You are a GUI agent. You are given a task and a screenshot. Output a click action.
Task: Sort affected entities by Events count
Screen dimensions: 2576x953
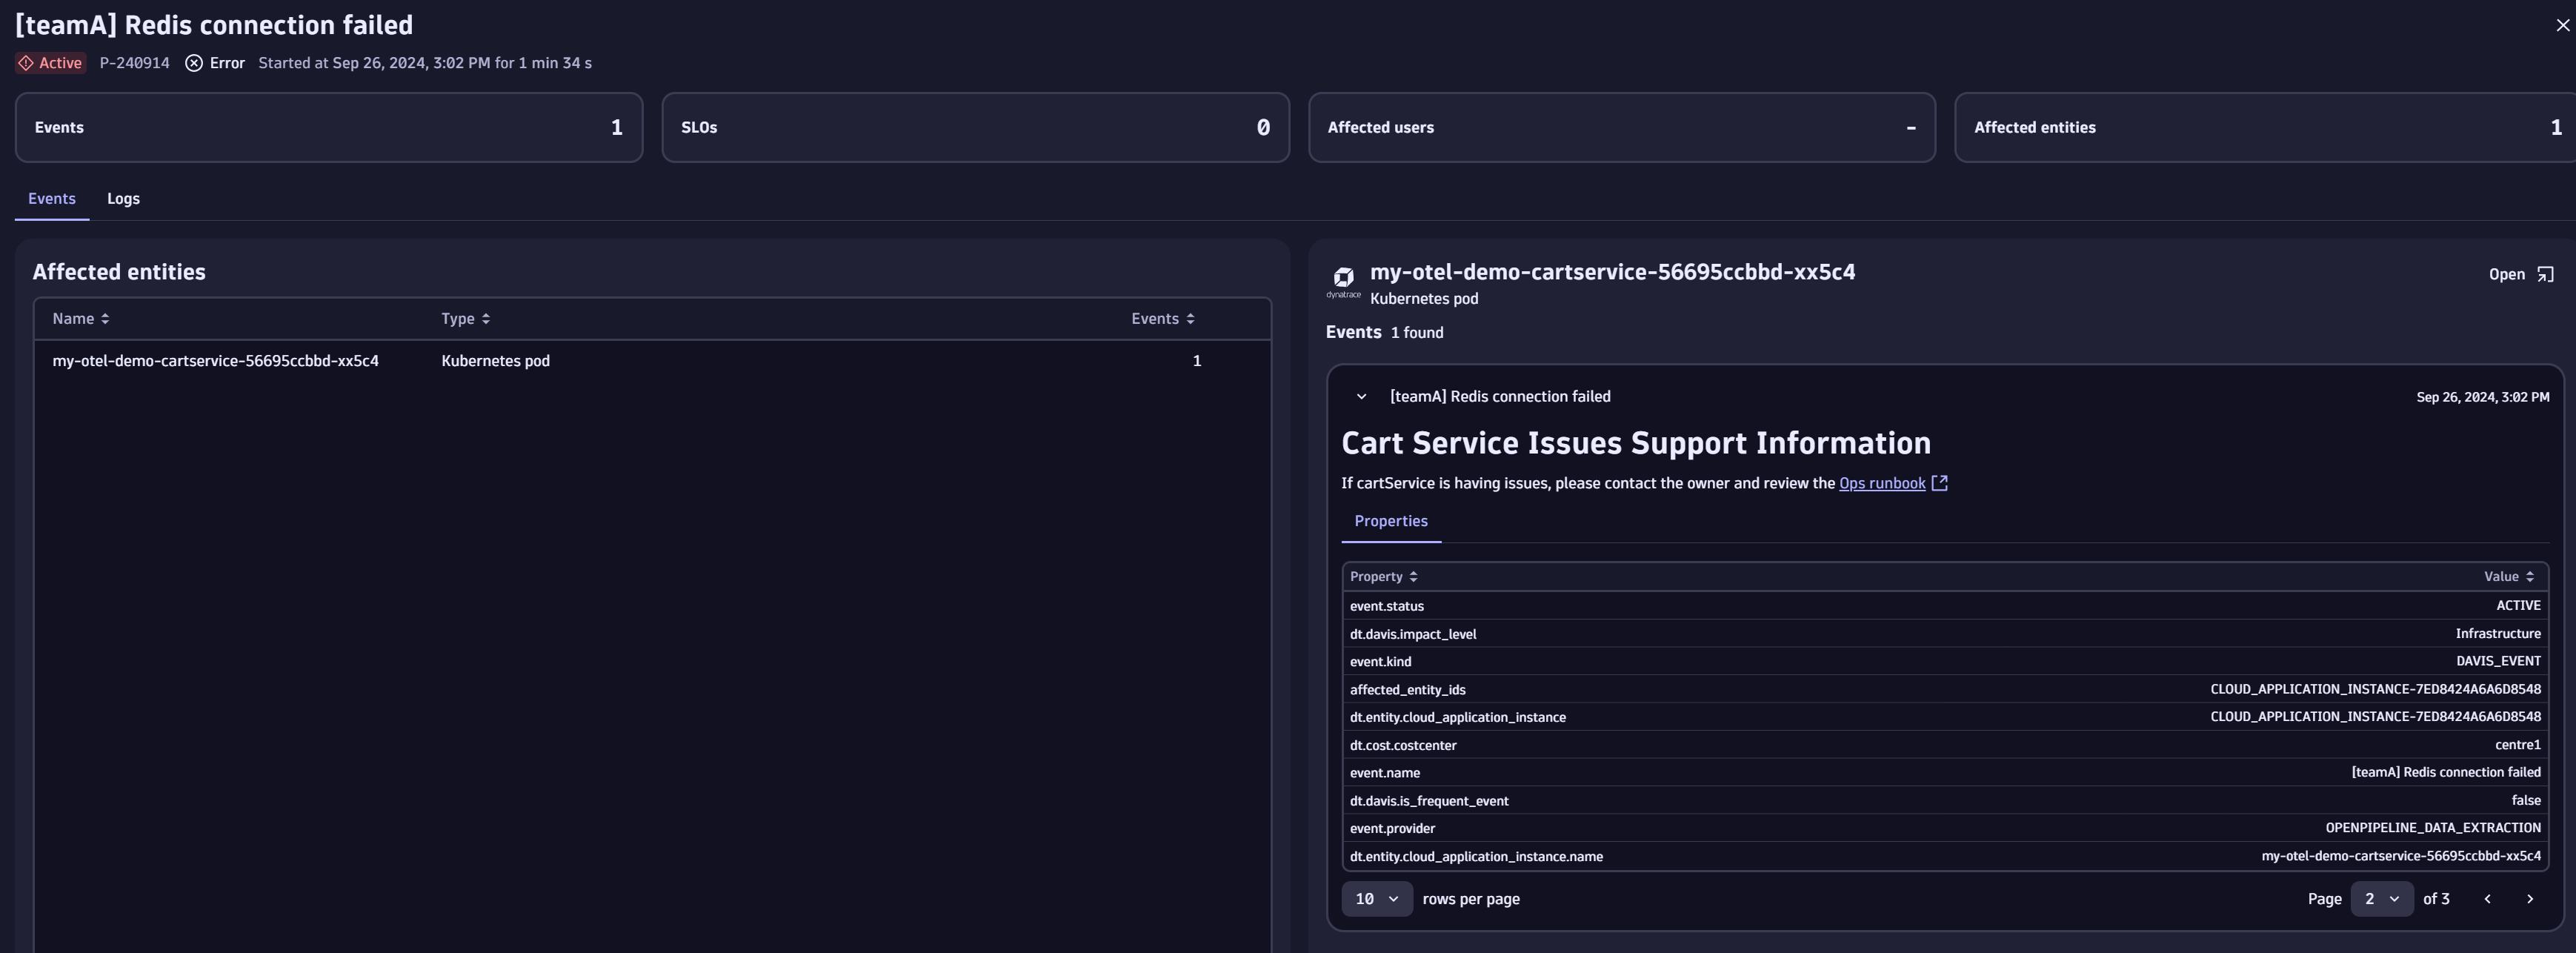[x=1163, y=319]
